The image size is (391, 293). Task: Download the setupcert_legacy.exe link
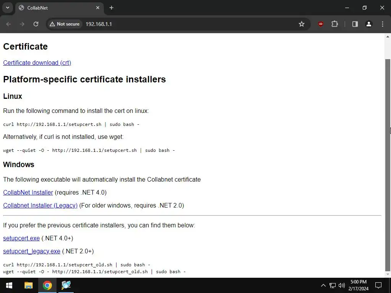[32, 251]
